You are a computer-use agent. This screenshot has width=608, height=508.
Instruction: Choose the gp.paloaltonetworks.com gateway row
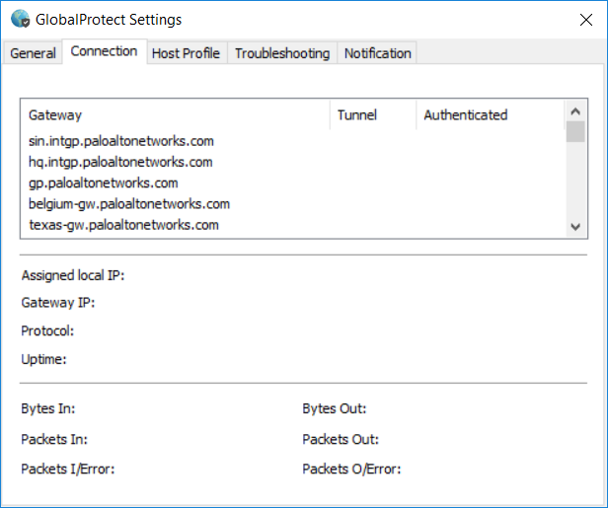coord(104,182)
